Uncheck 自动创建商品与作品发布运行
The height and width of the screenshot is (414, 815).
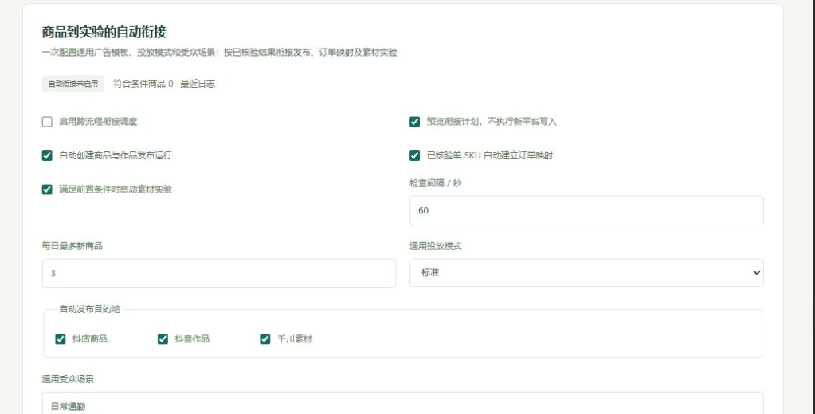(47, 155)
